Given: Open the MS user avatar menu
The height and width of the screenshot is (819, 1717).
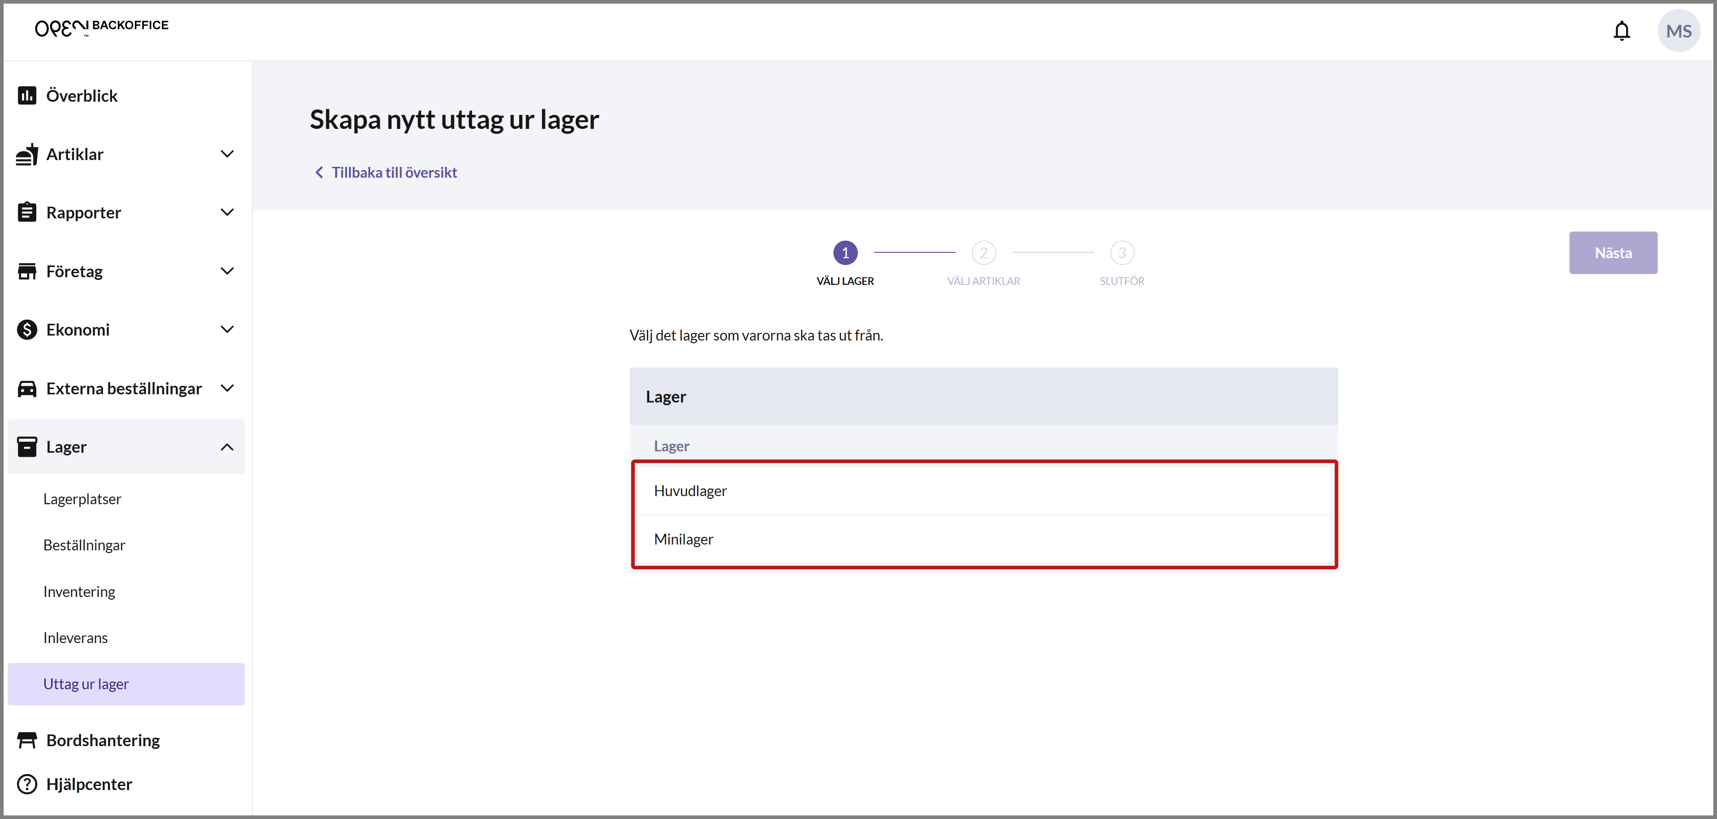Looking at the screenshot, I should click(1679, 31).
